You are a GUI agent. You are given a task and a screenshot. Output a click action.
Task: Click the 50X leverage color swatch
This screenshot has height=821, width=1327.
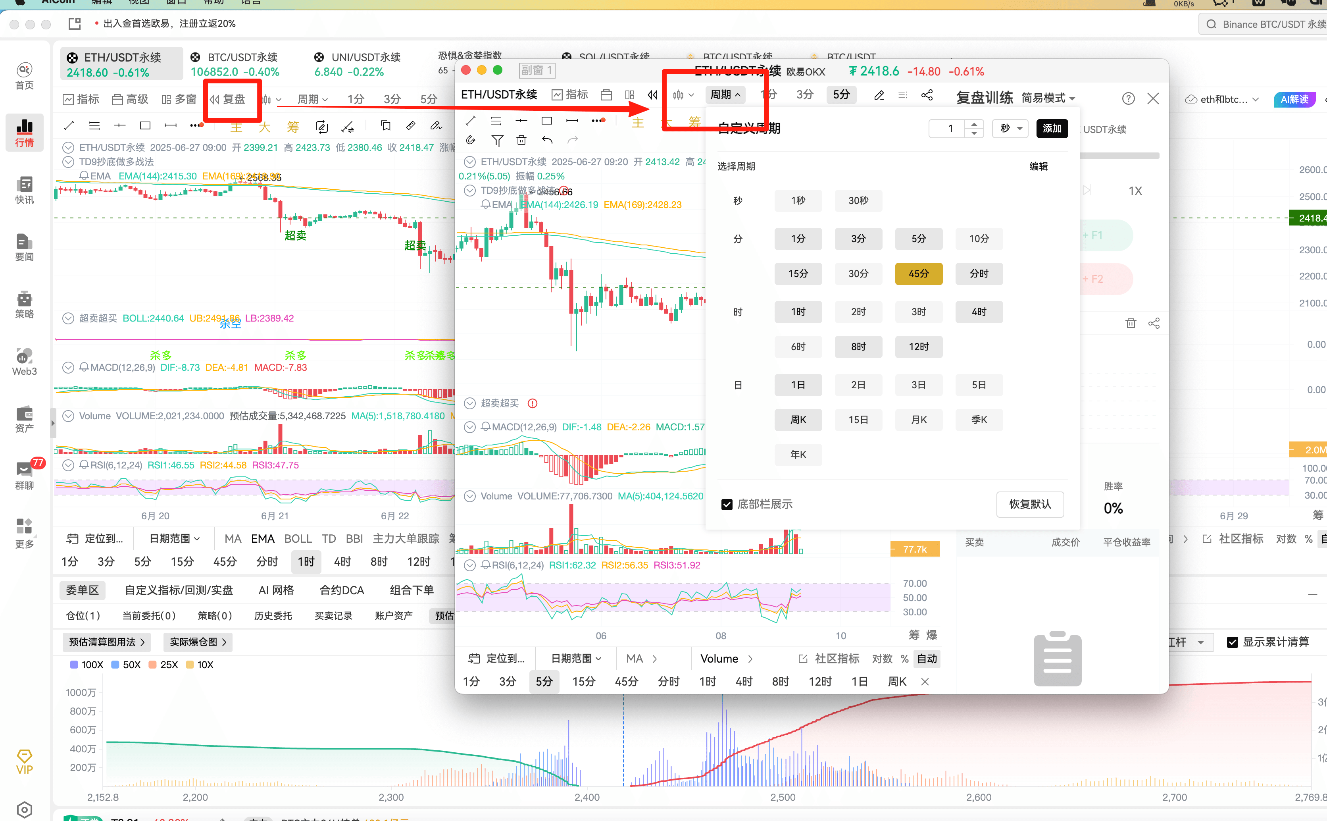(x=115, y=665)
